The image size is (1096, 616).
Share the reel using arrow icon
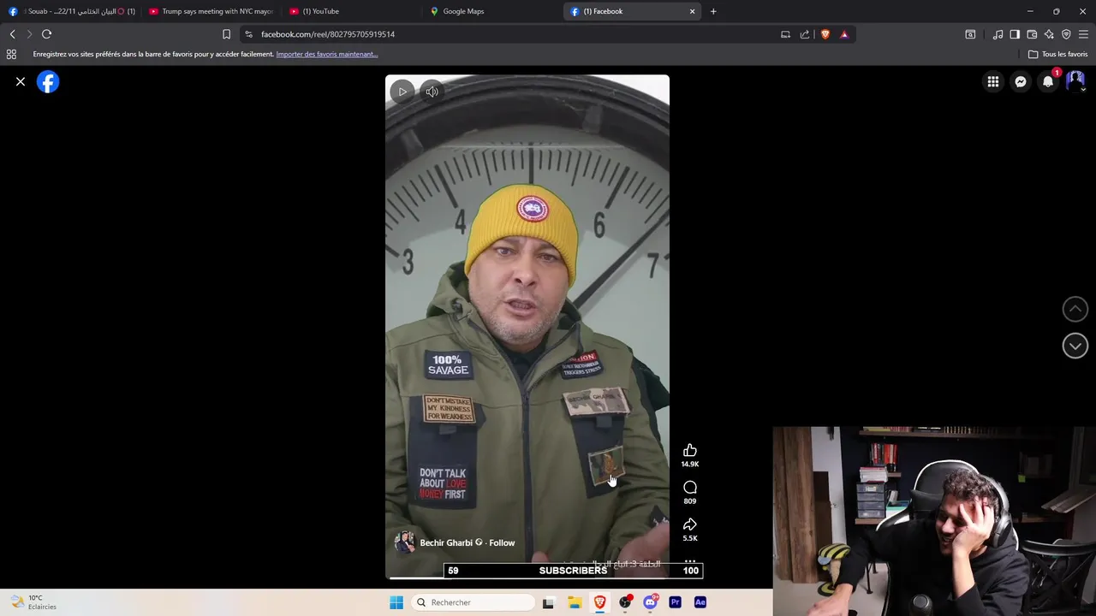click(x=690, y=524)
